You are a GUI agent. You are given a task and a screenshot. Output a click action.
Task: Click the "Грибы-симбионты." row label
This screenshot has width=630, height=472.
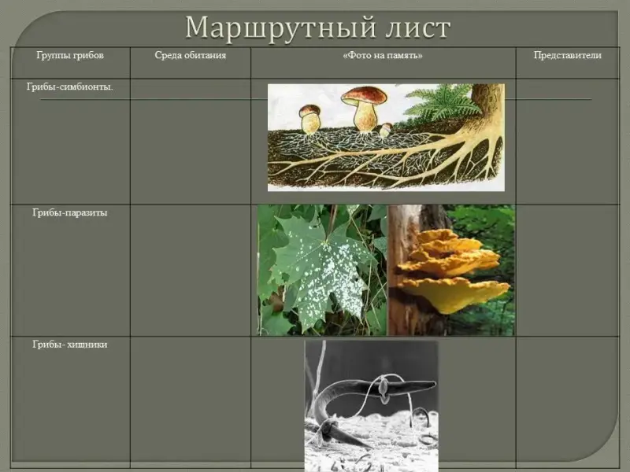[x=70, y=87]
